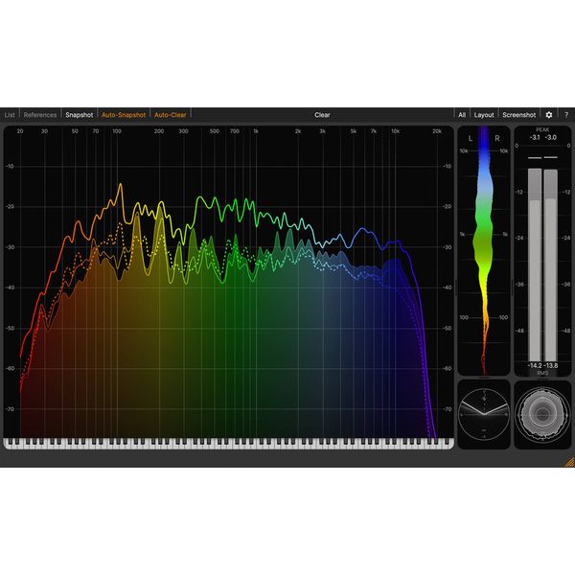
Task: Click the window resize corner grip
Action: tap(569, 463)
